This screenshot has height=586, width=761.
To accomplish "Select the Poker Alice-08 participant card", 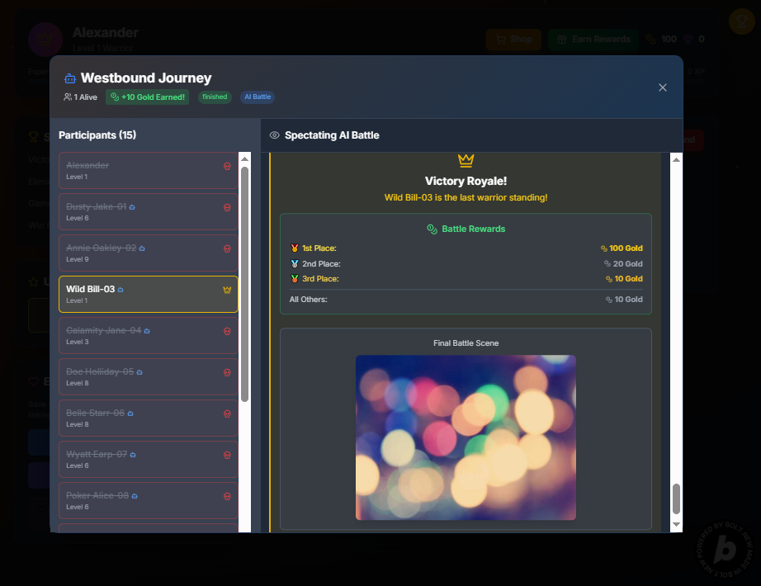I will point(148,500).
